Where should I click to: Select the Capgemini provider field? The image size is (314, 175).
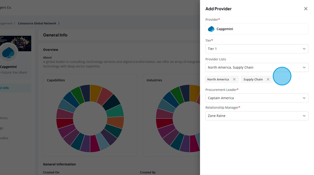257,29
